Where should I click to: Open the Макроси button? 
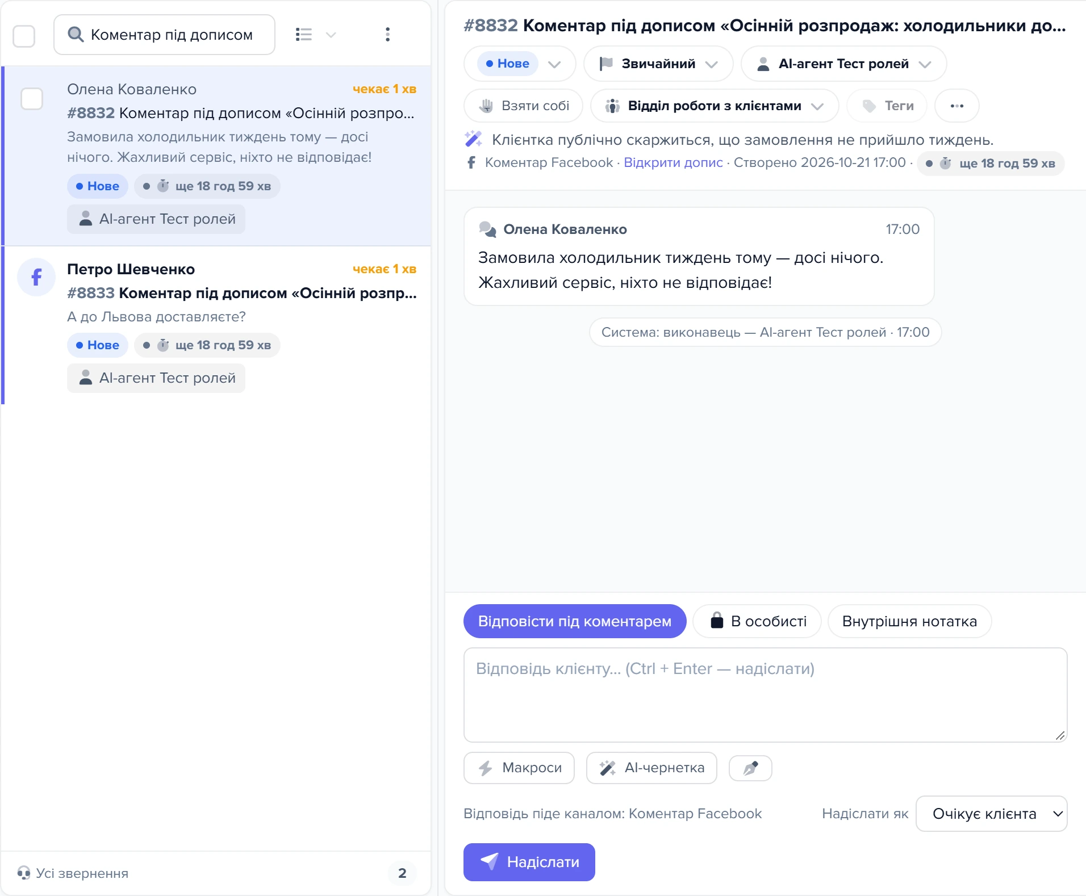point(519,768)
